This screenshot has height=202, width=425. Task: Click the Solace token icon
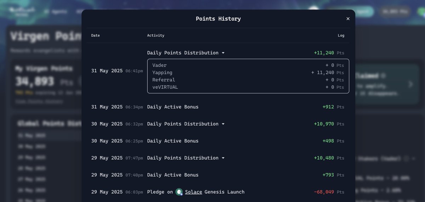click(179, 192)
